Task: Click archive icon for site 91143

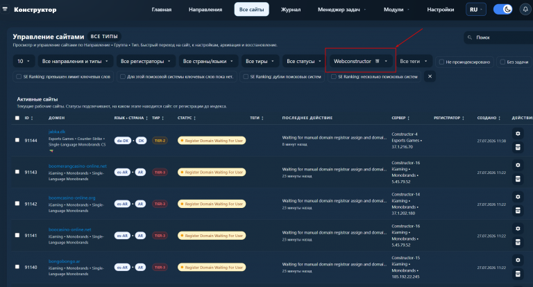Action: coord(518,179)
